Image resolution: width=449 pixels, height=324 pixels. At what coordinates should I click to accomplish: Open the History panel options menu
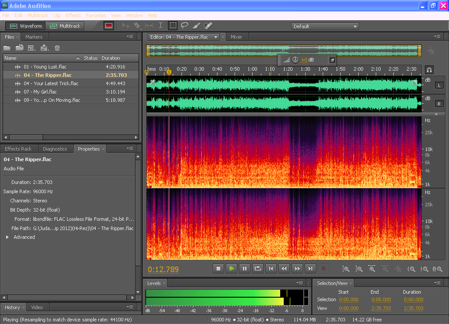click(x=130, y=307)
